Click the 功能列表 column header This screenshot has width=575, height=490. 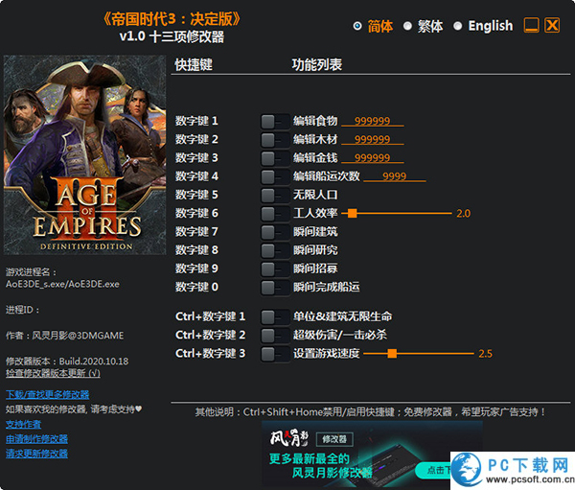317,65
